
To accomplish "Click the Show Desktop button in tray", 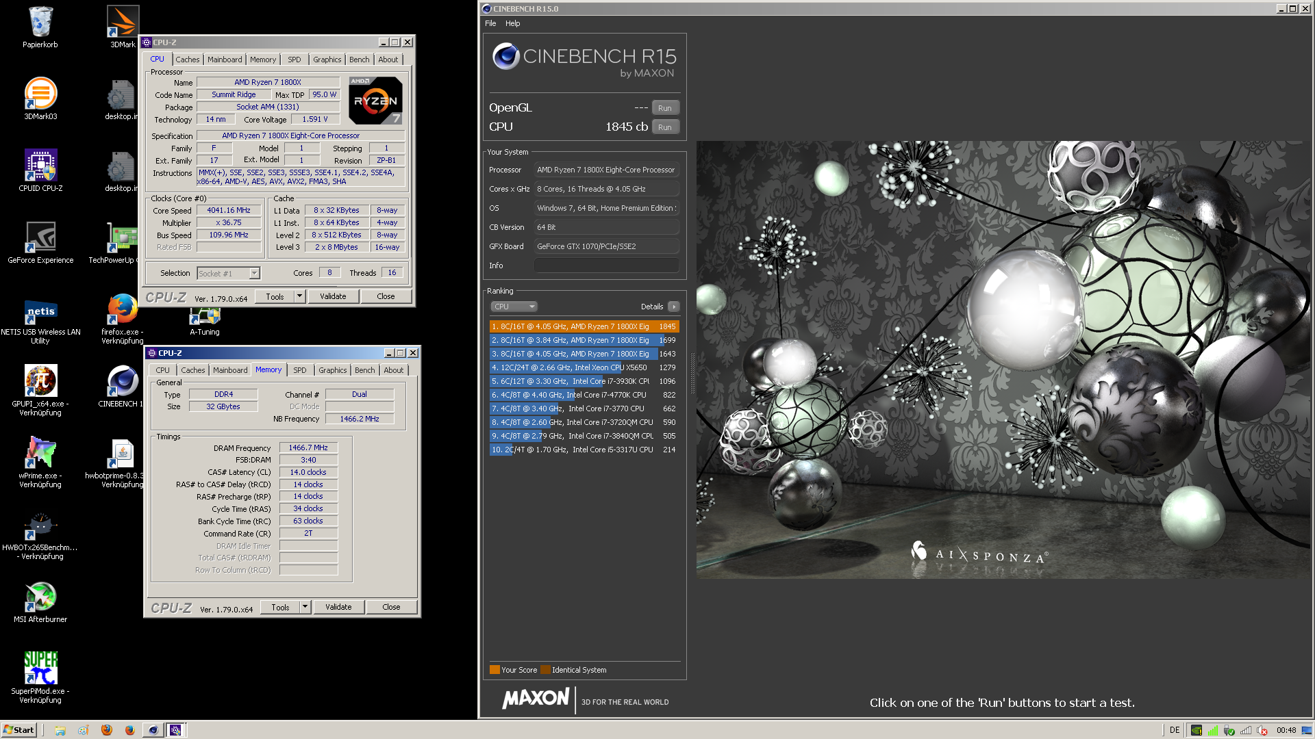I will [x=1307, y=730].
